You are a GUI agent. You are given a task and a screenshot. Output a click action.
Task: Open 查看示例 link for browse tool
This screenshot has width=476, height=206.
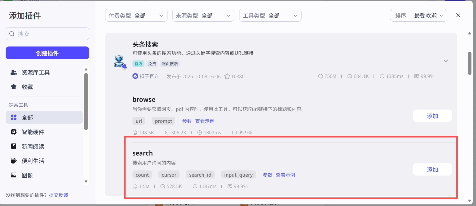(x=205, y=121)
